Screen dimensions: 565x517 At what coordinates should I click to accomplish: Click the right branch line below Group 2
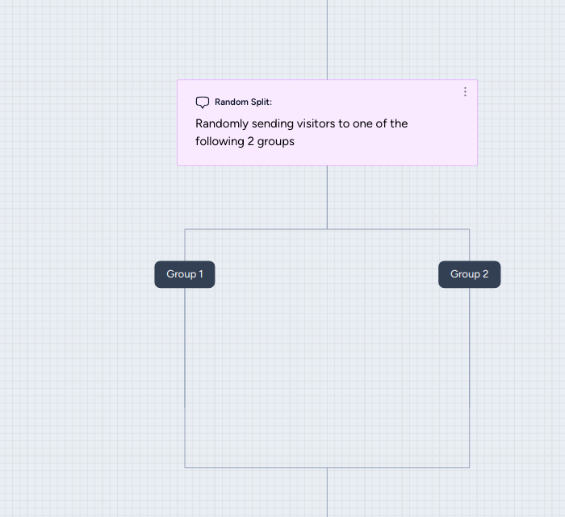pyautogui.click(x=469, y=371)
